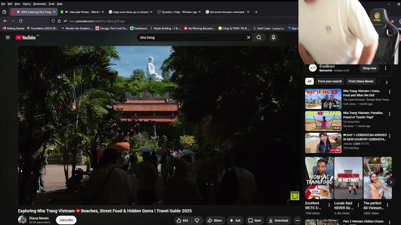This screenshot has height=225, width=401.
Task: Open the YouTube guide hamburger menu
Action: coord(8,37)
